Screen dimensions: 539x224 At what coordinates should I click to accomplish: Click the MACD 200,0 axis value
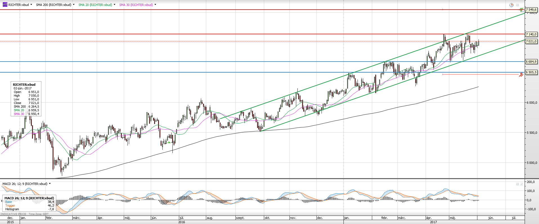[x=531, y=182]
